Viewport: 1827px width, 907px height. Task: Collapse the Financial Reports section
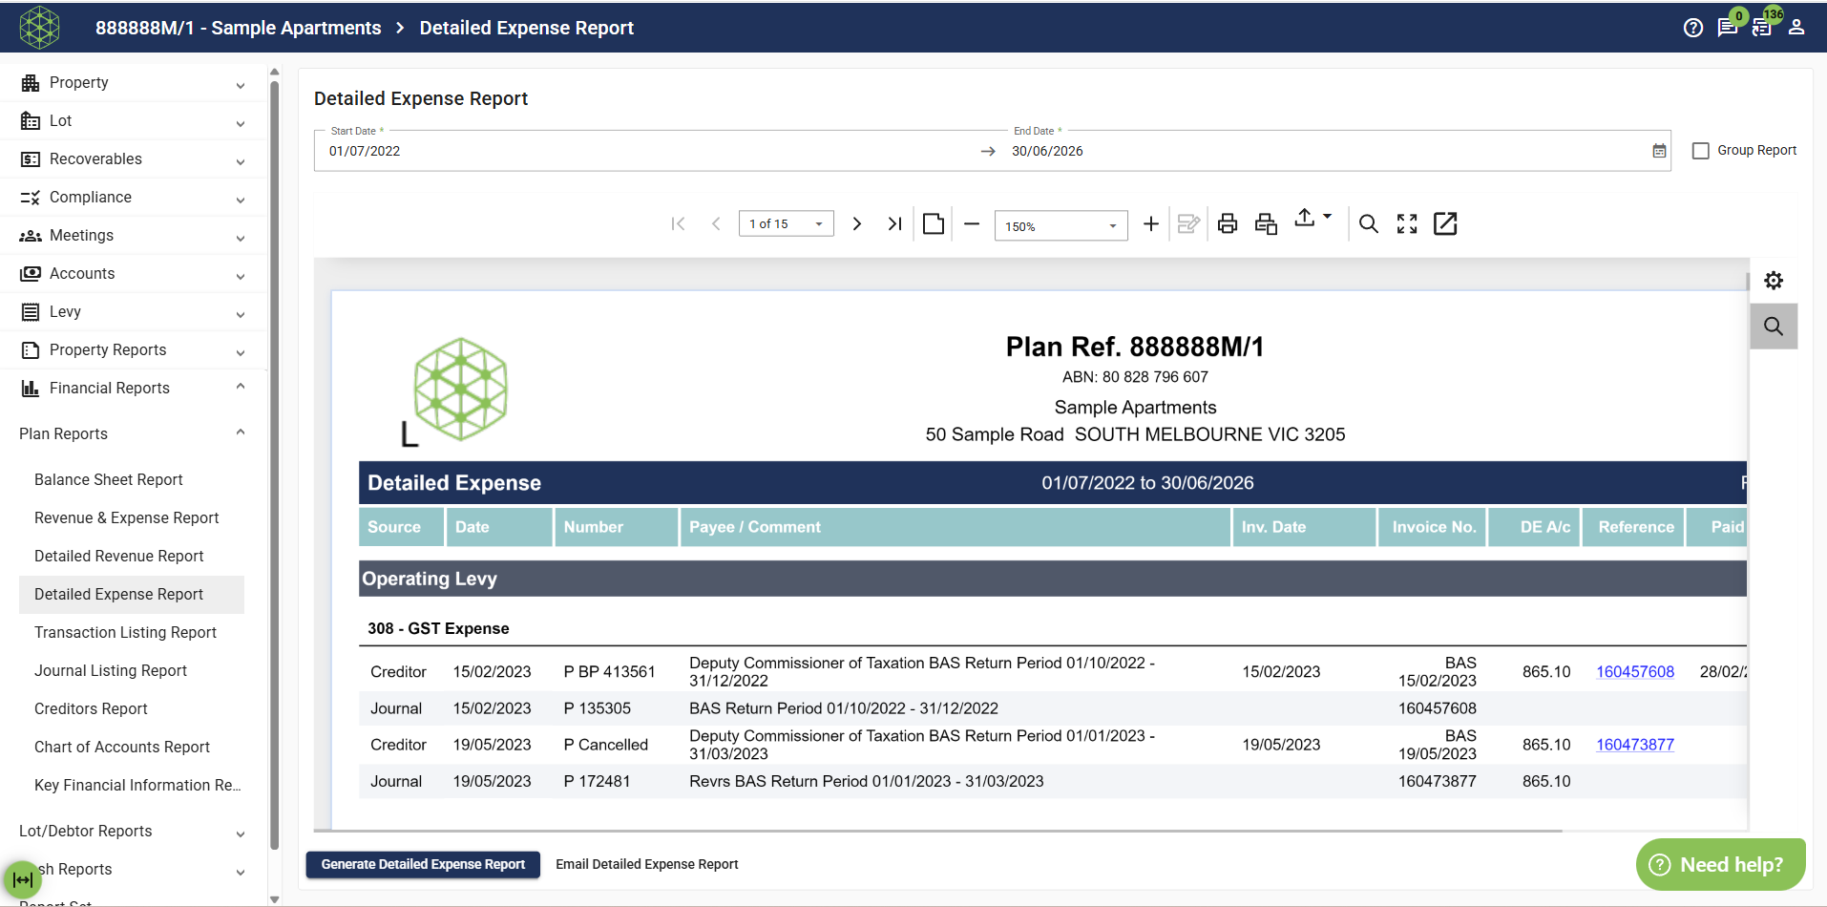(x=134, y=389)
